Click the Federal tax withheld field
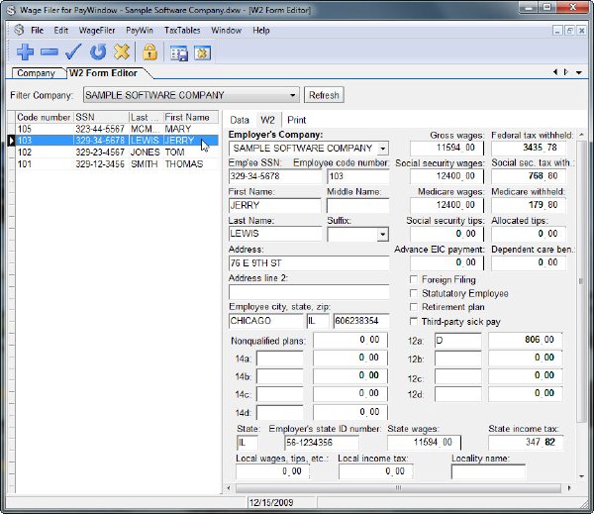Screen dimensions: 594x514 point(529,148)
